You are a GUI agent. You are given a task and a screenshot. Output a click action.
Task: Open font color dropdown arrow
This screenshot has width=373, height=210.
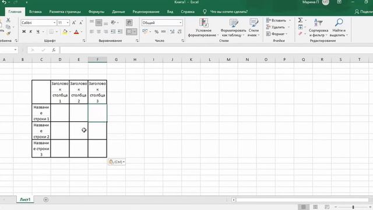pyautogui.click(x=82, y=32)
